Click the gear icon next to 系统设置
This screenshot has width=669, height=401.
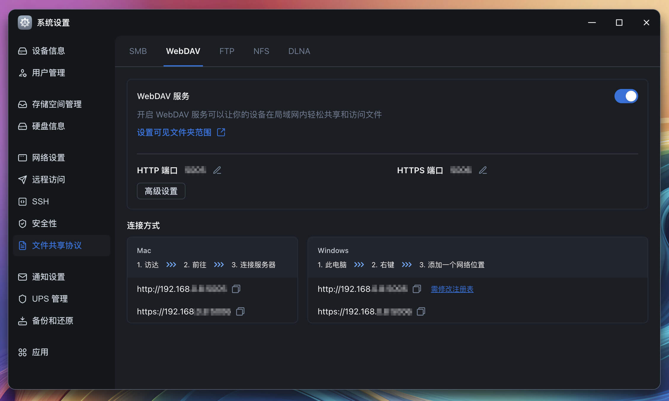(25, 23)
